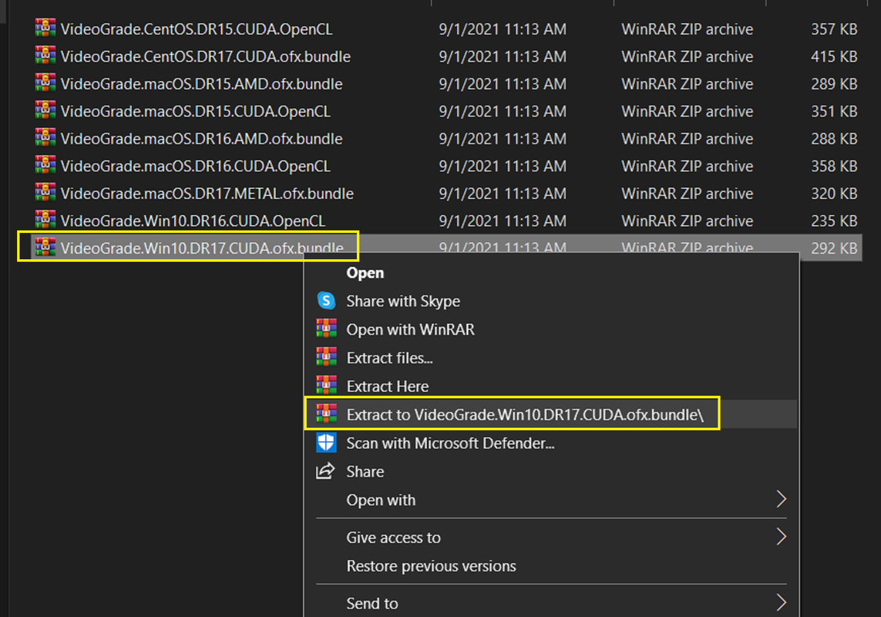The image size is (881, 617).
Task: Select Extract files... menu entry
Action: click(389, 359)
